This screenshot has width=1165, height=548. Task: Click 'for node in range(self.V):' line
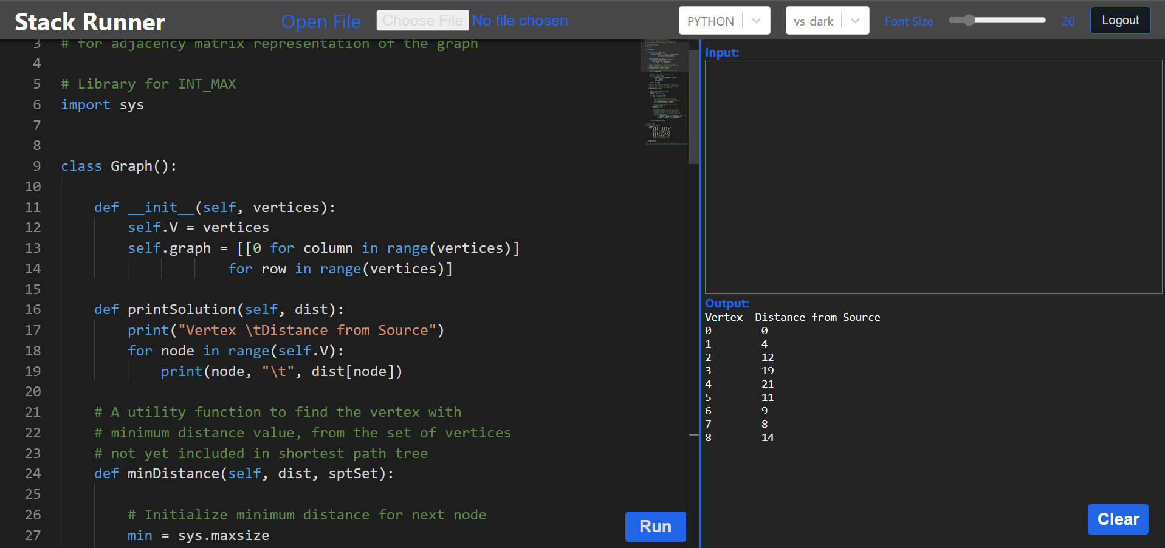[x=236, y=351]
